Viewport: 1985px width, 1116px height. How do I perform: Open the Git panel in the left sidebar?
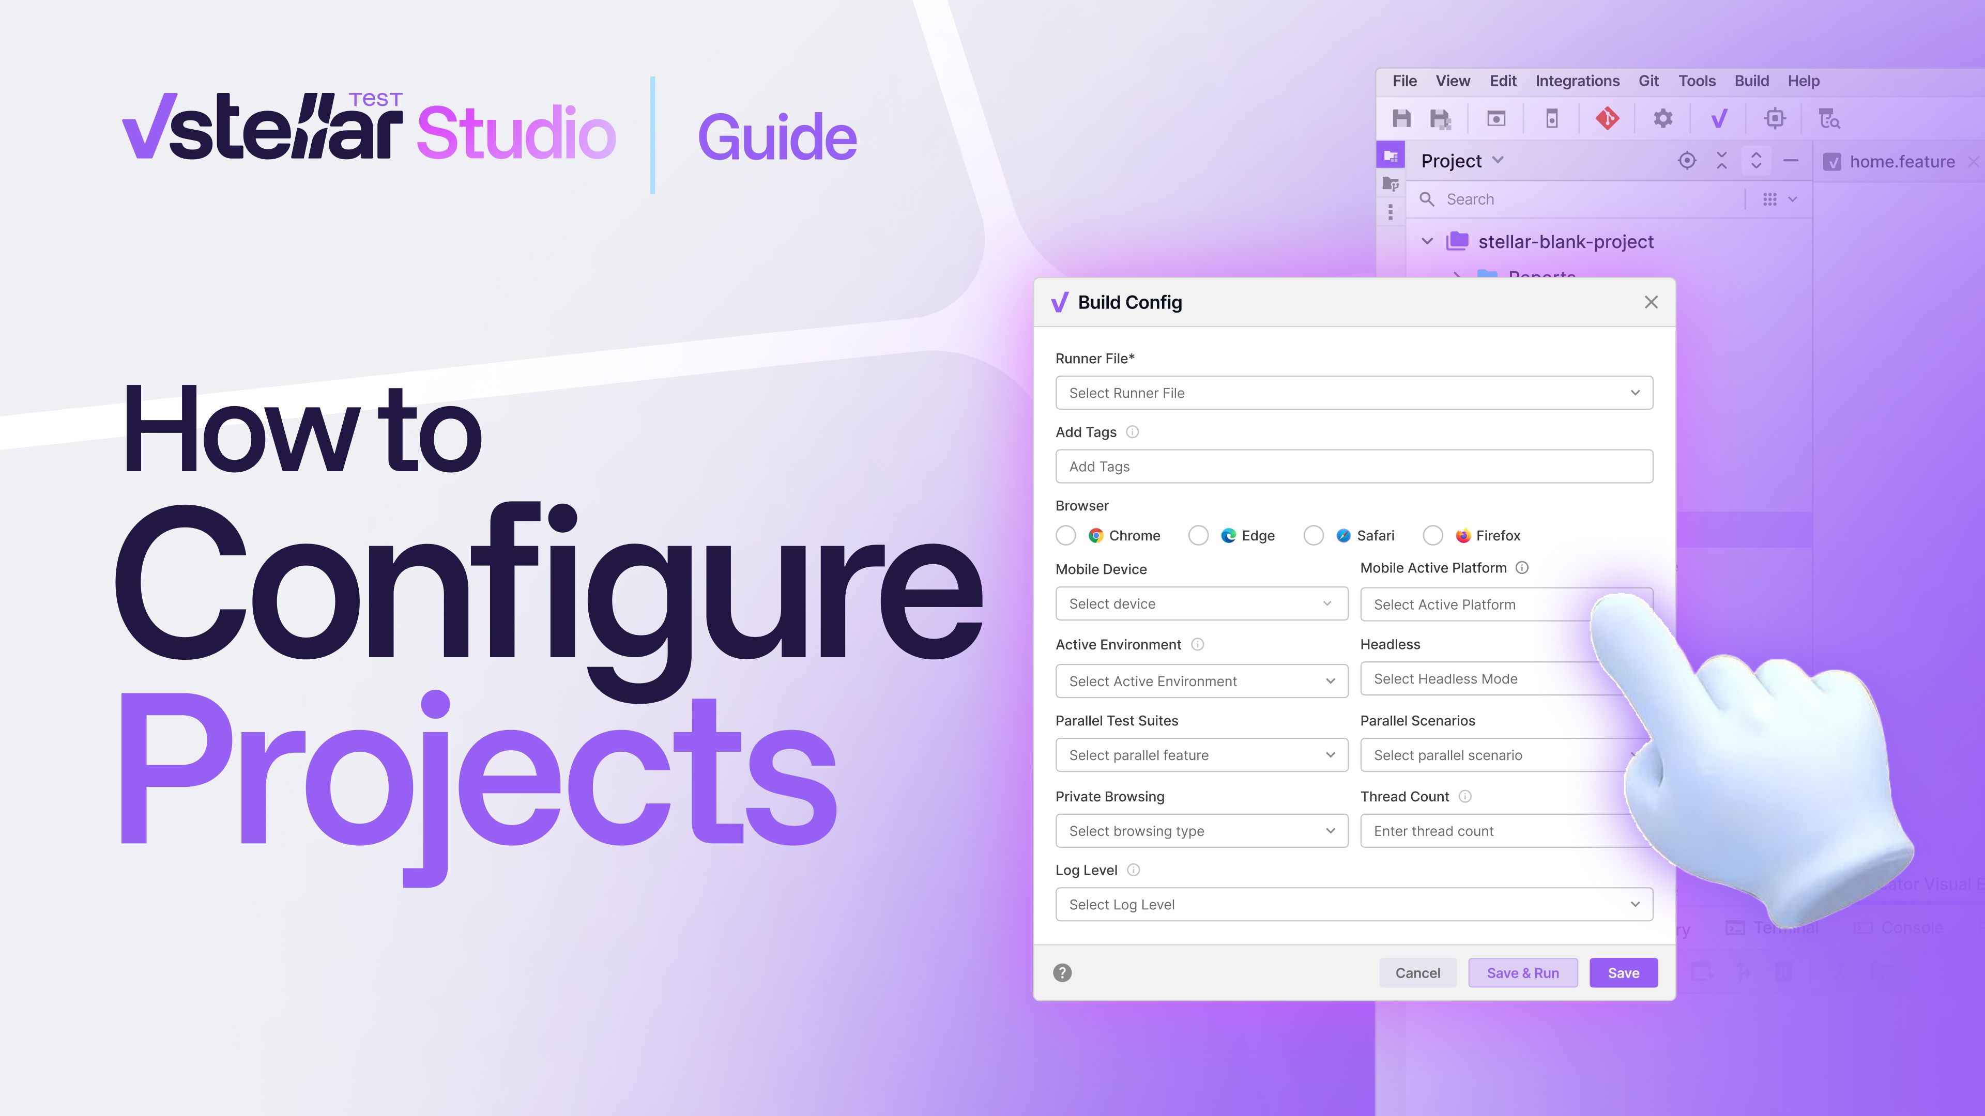point(1392,183)
